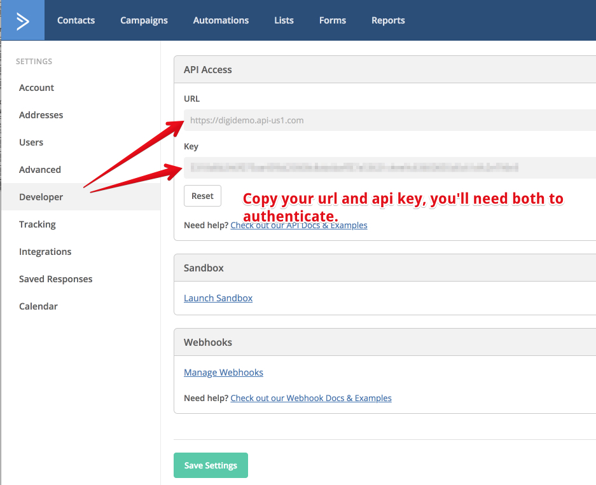Image resolution: width=596 pixels, height=485 pixels.
Task: View the Integrations settings
Action: (45, 251)
